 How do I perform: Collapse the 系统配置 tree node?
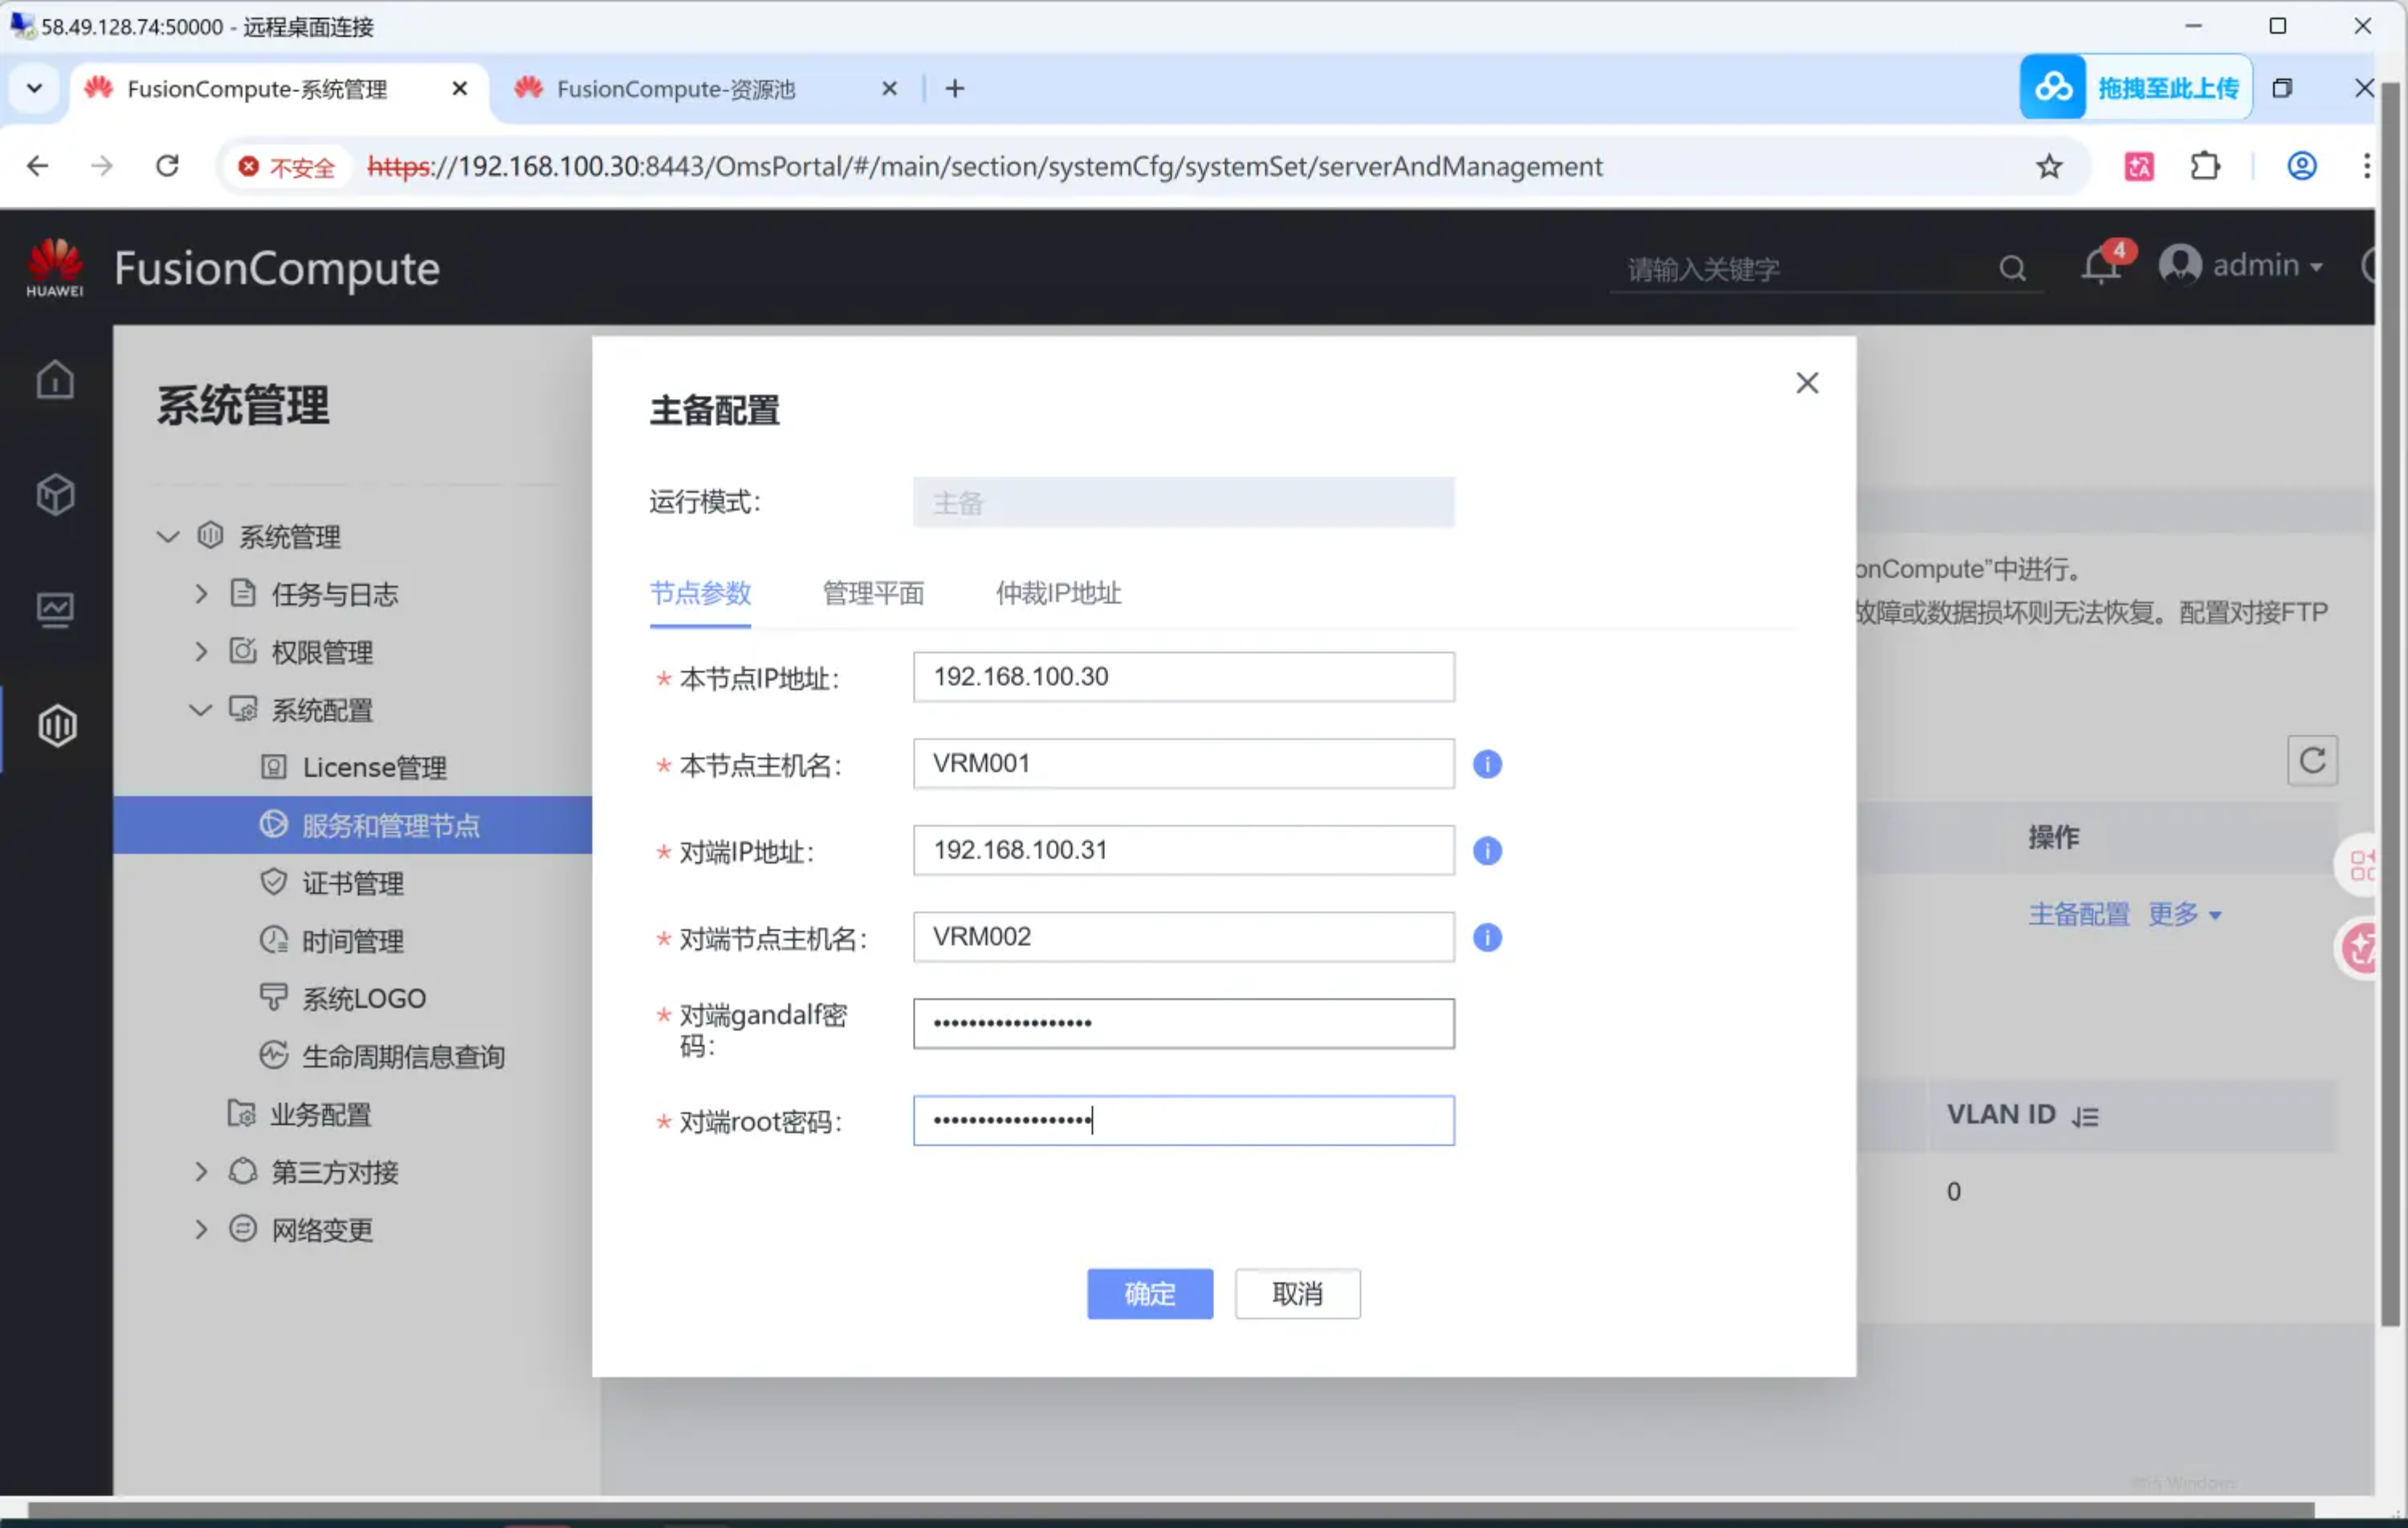201,710
